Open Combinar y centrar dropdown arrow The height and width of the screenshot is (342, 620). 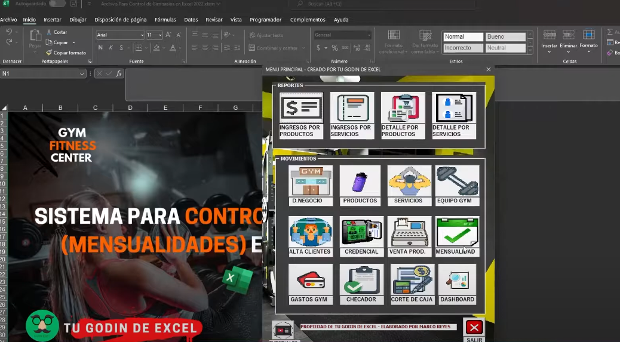point(303,48)
